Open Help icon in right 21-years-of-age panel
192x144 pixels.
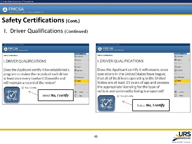(175, 95)
